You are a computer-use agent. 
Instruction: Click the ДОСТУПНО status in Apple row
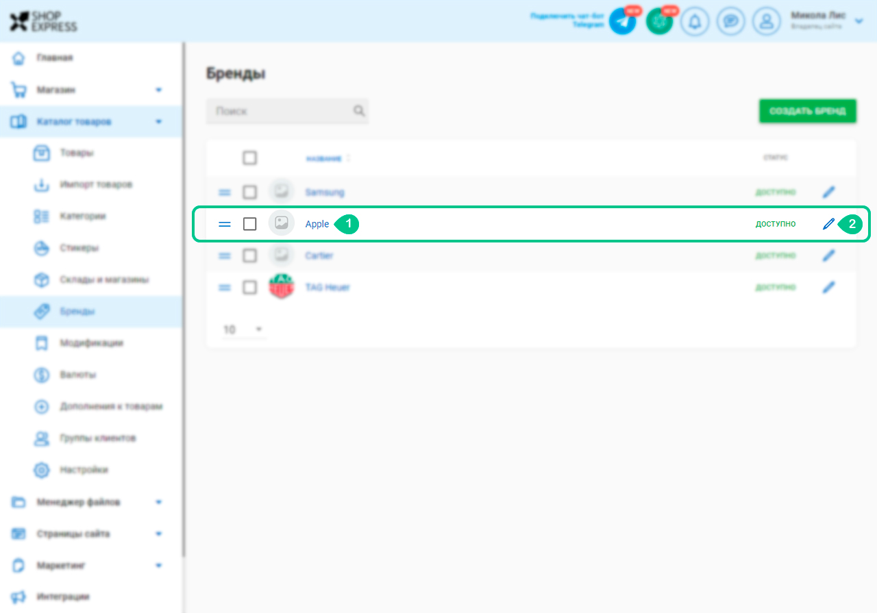point(776,224)
